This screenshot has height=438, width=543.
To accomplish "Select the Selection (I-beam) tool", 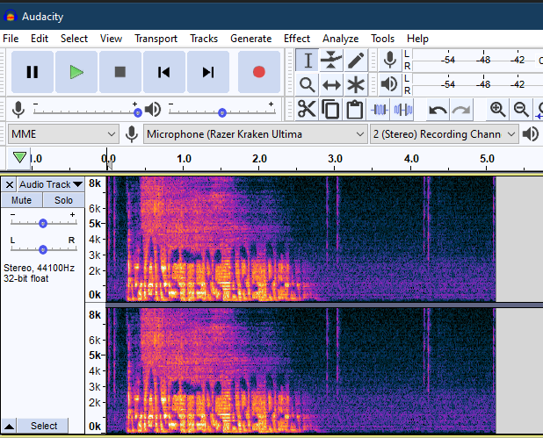I will (308, 61).
